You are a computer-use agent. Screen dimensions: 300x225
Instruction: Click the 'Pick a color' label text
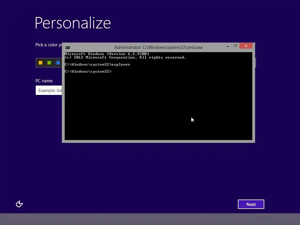click(x=49, y=45)
